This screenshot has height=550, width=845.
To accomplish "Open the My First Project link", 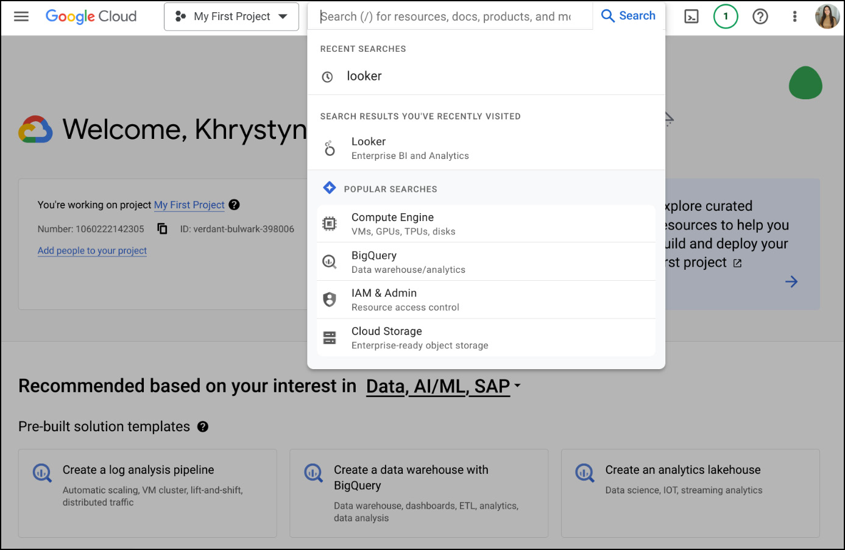I will (x=189, y=205).
